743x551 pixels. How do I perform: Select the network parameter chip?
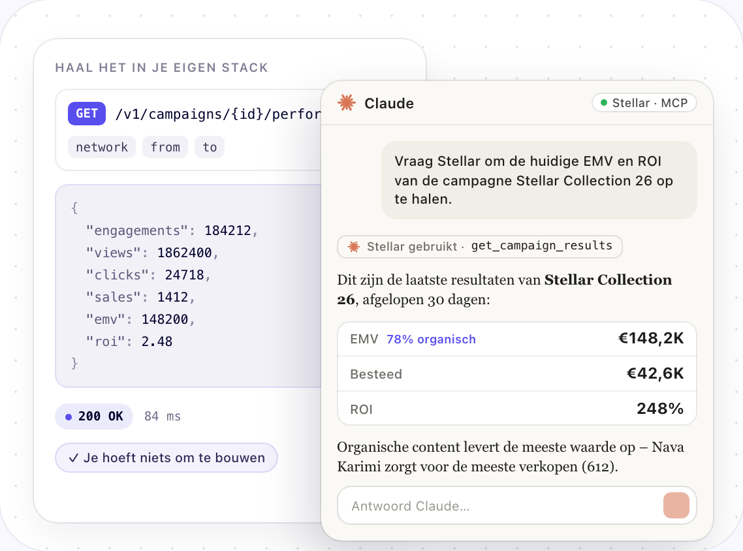102,148
